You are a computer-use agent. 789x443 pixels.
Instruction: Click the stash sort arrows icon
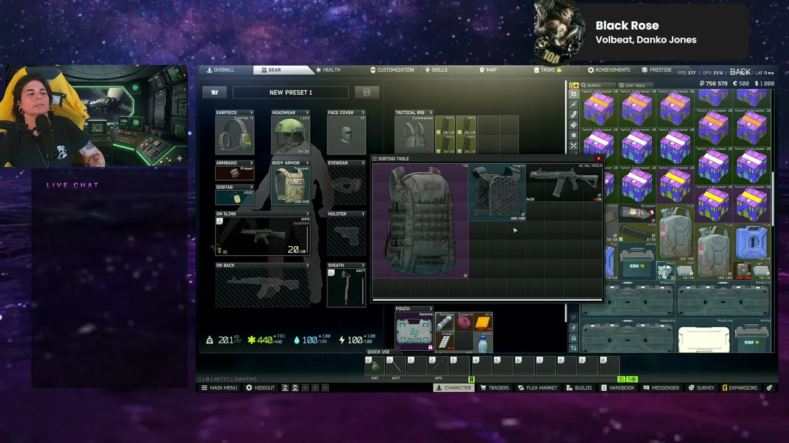click(x=574, y=348)
